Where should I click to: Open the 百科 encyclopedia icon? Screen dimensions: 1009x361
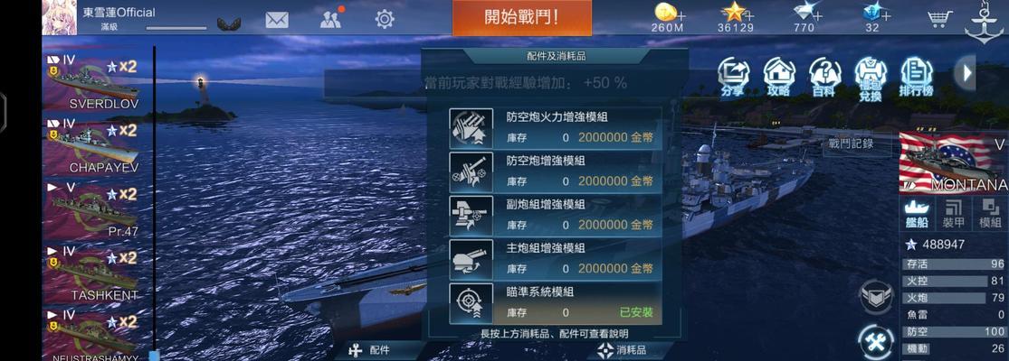tap(824, 77)
